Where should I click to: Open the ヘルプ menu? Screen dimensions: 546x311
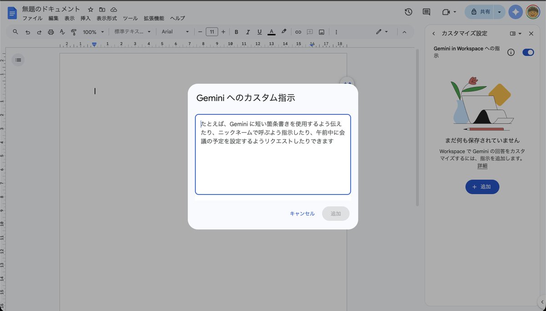(177, 19)
